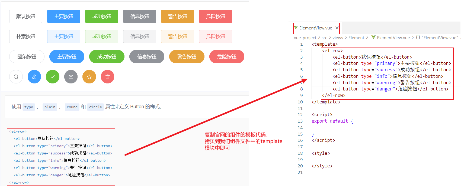The image size is (461, 189).
Task: Click the red circular trash delete button
Action: 107,77
